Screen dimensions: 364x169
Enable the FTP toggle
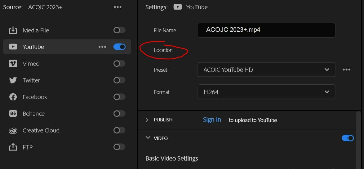119,147
